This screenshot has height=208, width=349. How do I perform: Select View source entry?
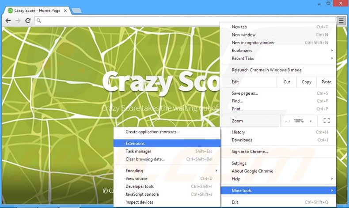(167, 178)
